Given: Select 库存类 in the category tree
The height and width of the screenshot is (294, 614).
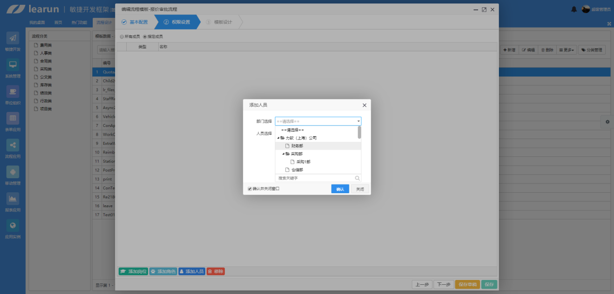Looking at the screenshot, I should (46, 85).
